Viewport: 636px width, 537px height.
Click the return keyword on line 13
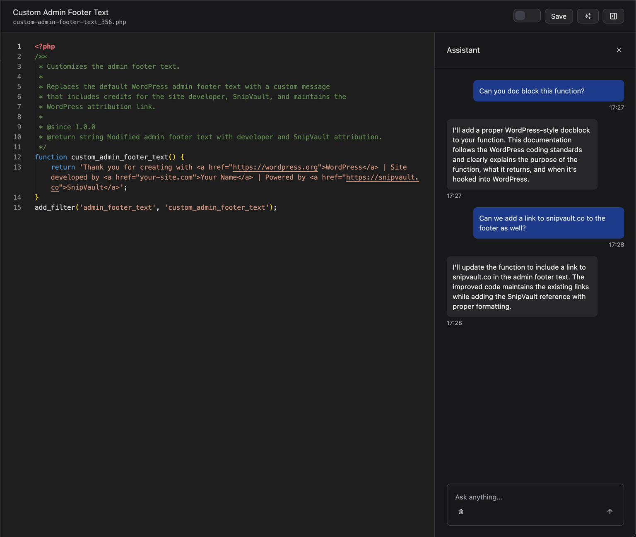(63, 167)
